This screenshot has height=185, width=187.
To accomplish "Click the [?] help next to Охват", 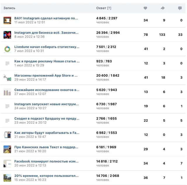I will [x=109, y=8].
